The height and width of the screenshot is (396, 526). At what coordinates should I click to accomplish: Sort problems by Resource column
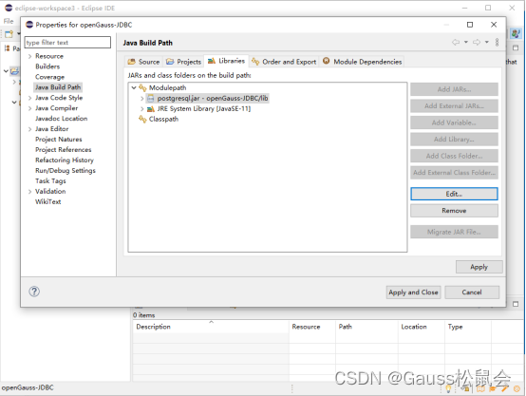point(312,327)
